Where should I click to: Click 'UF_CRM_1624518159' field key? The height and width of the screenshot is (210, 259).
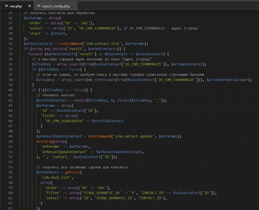tap(64, 121)
